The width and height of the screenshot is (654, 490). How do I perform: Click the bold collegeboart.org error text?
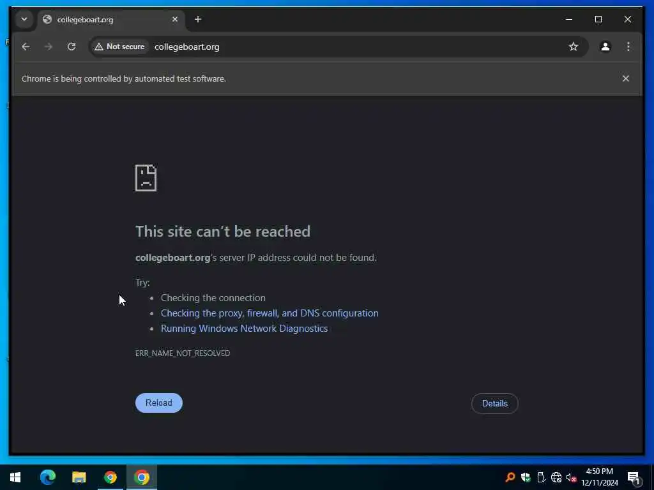[172, 258]
